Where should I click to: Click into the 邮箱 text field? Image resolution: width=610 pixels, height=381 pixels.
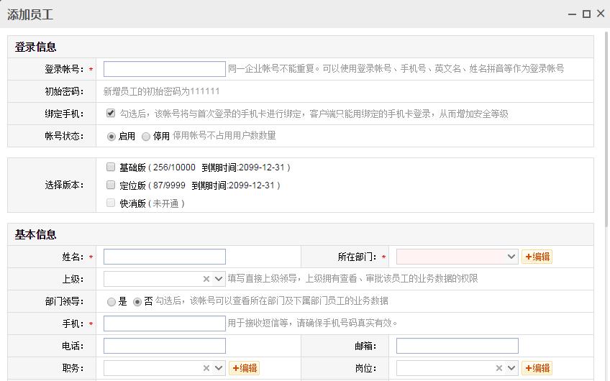tap(457, 346)
